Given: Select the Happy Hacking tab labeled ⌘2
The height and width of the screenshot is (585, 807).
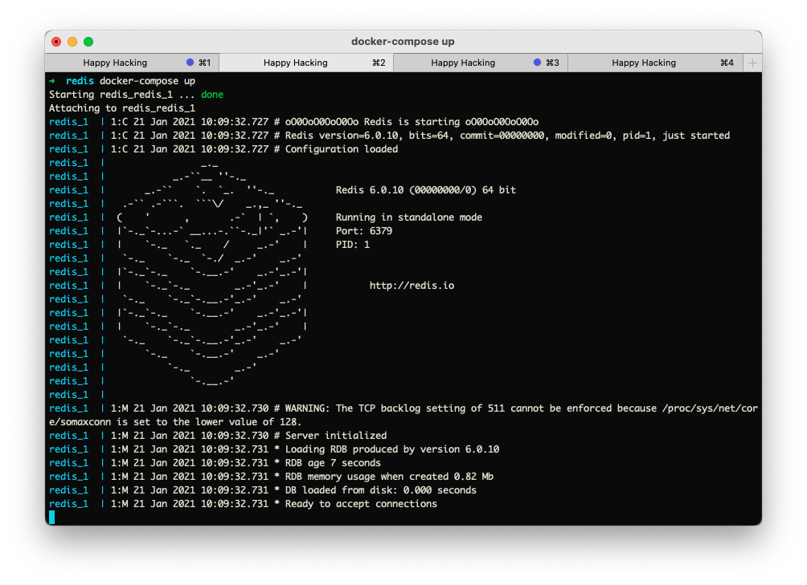Looking at the screenshot, I should [306, 63].
